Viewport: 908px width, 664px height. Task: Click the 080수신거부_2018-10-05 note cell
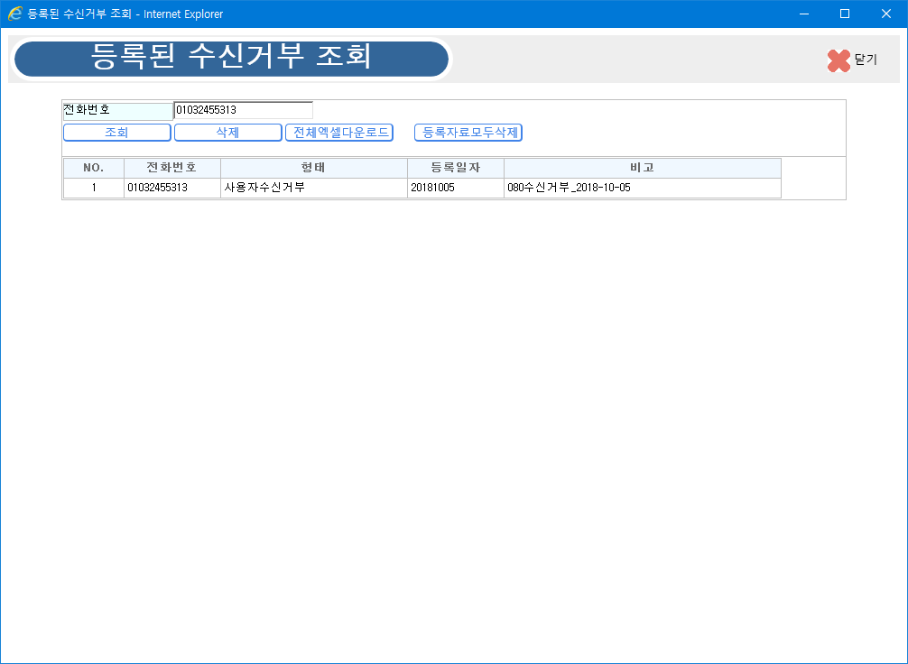coord(643,189)
